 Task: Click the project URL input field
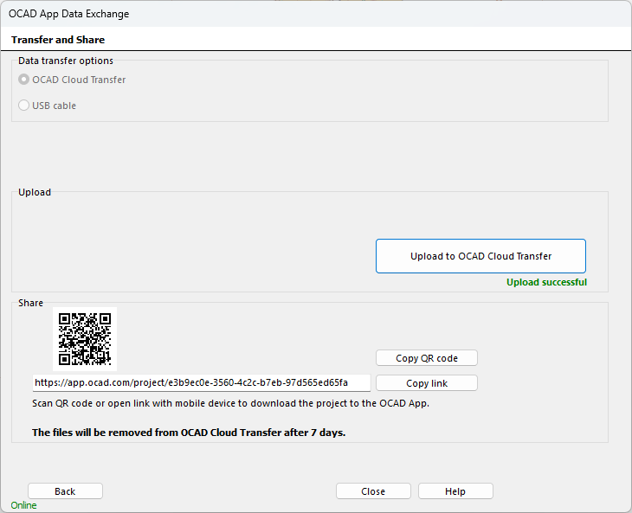pos(201,382)
